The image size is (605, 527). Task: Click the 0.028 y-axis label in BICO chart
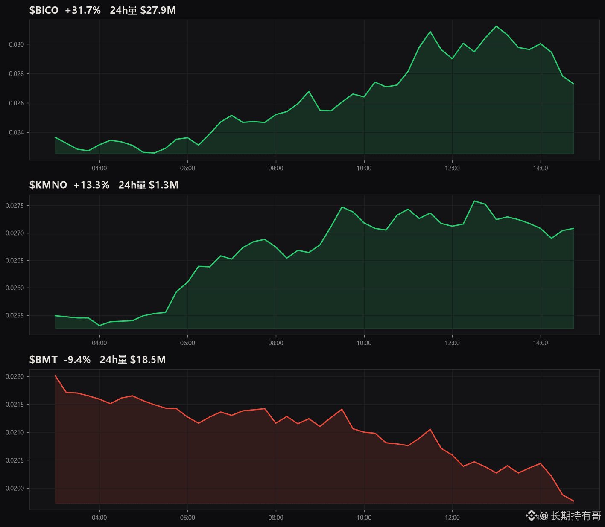coord(17,74)
